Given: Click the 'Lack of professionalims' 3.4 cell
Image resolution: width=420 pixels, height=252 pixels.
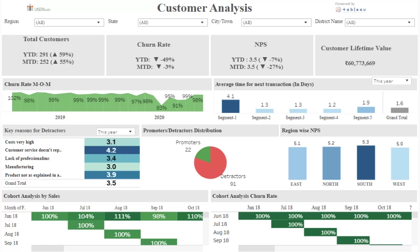Looking at the screenshot, I should 112,158.
